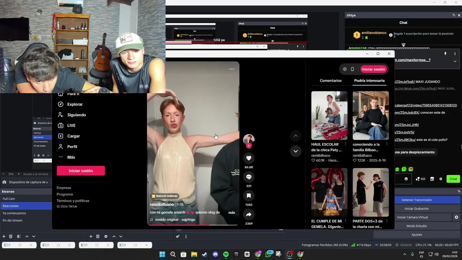
Task: Go to the next TikTok video with the down arrow
Action: click(296, 151)
